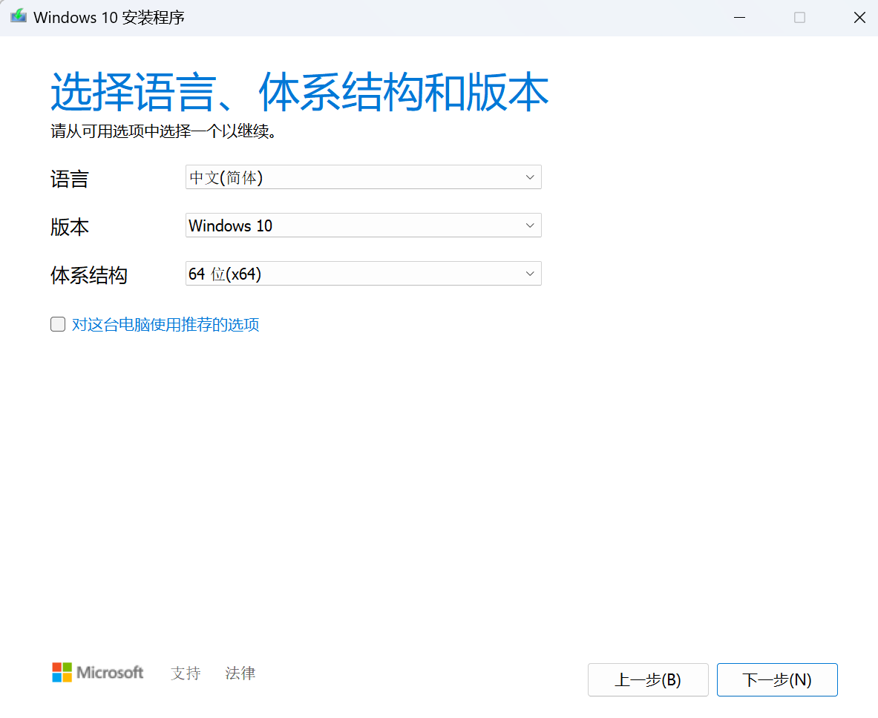Screen dimensions: 878x718
Task: Enable the recommended options for this PC checkbox
Action: 58,324
